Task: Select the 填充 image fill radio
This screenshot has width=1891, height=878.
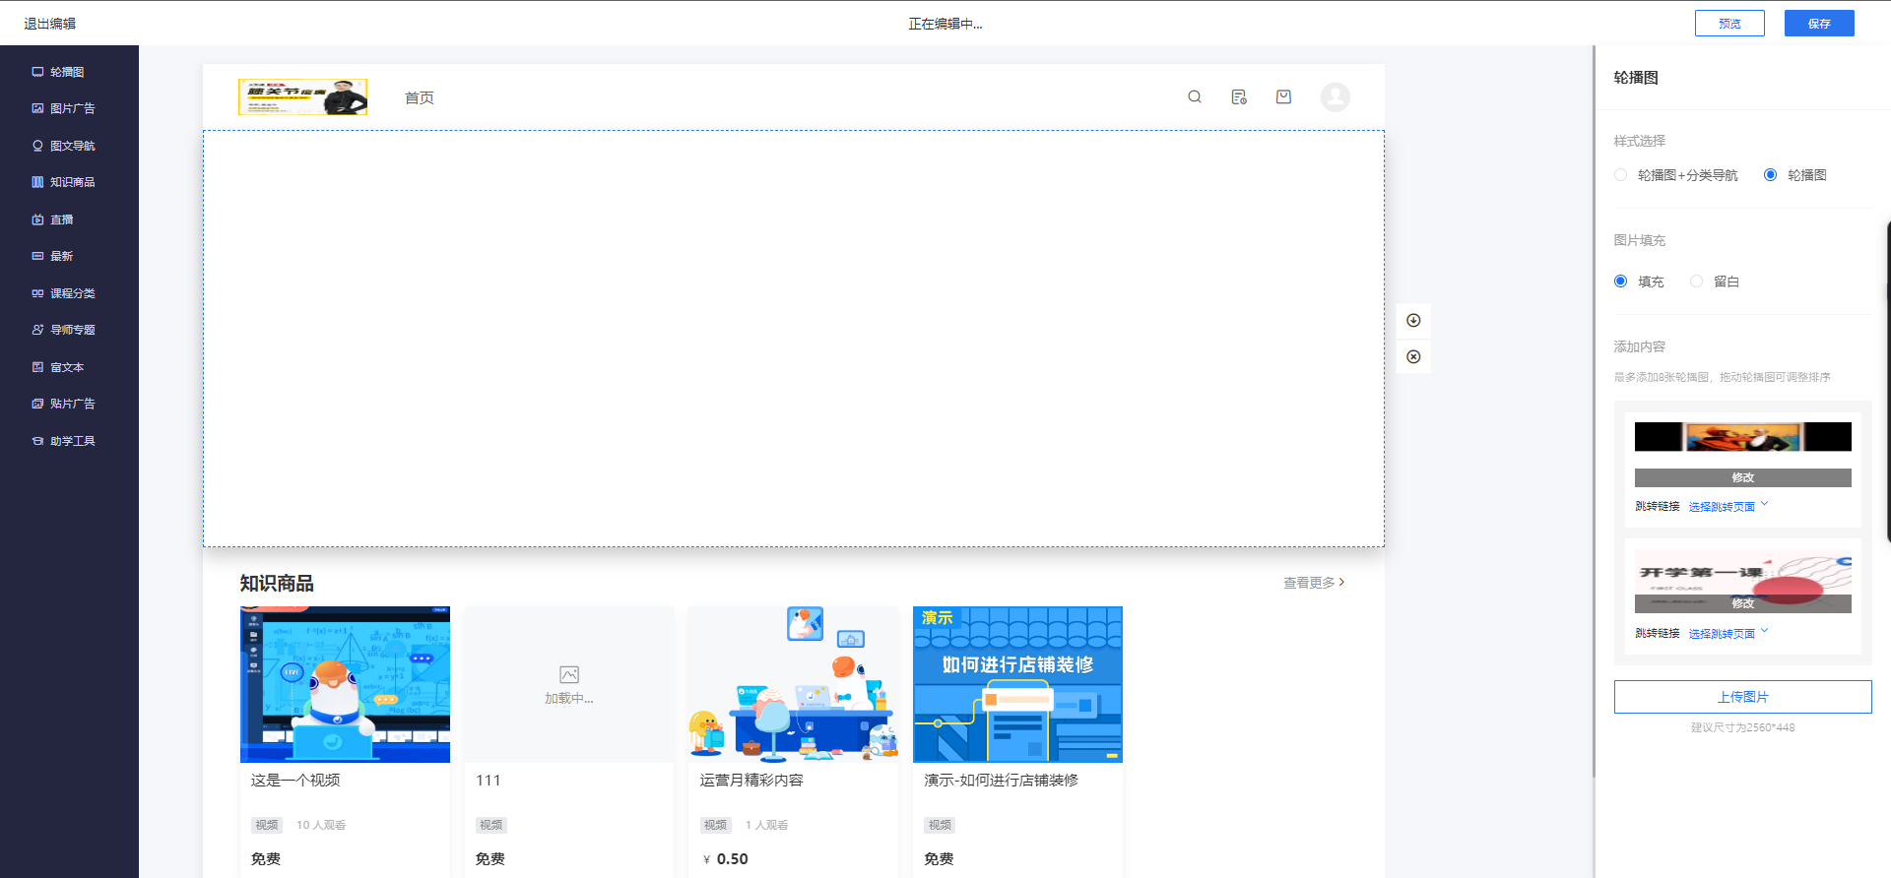Action: pyautogui.click(x=1621, y=282)
